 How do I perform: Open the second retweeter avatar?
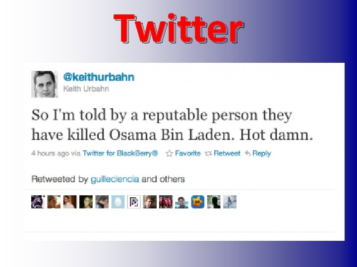pos(54,202)
